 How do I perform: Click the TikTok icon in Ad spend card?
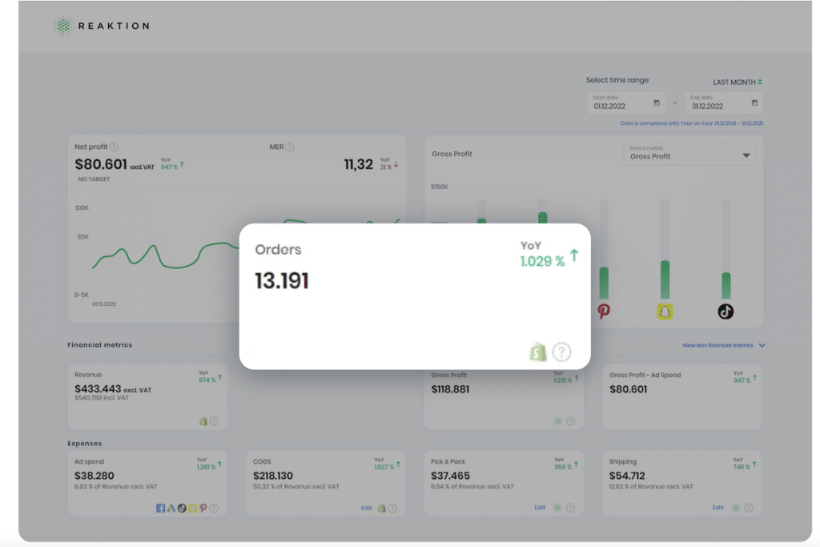(182, 508)
